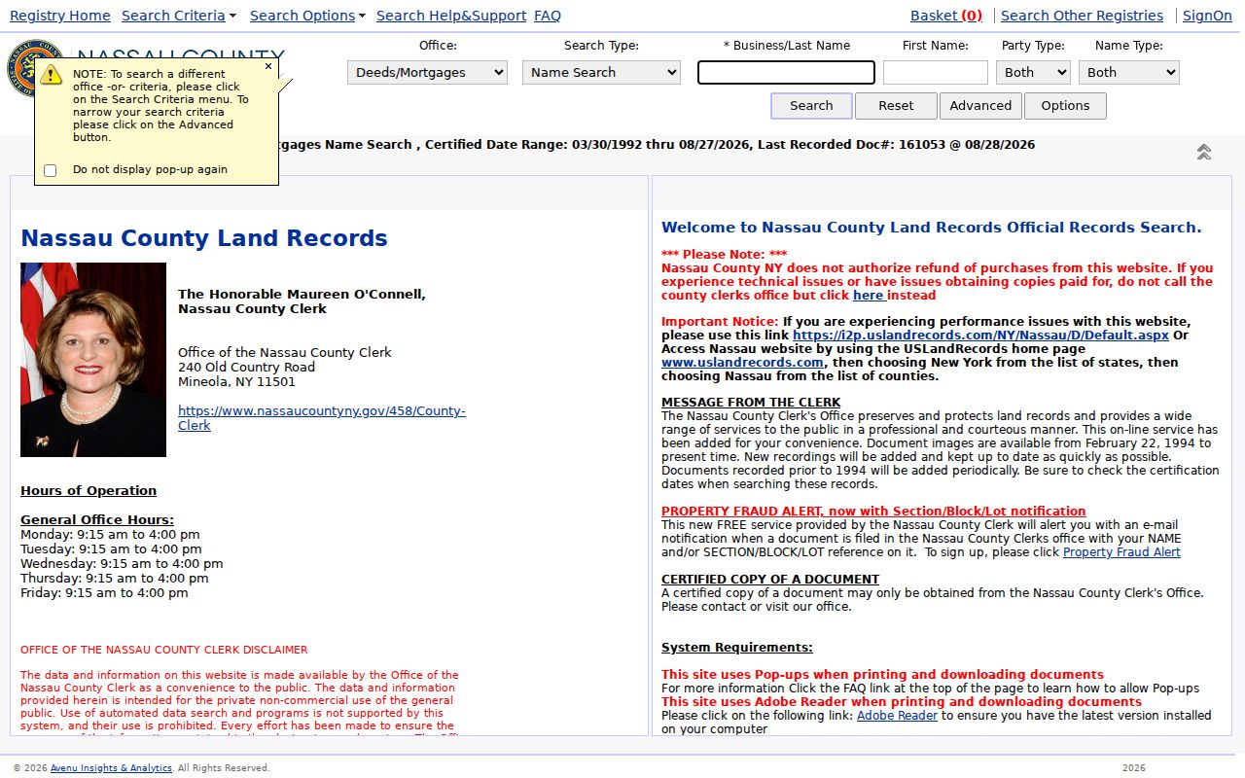Image resolution: width=1245 pixels, height=778 pixels.
Task: Open Advanced search options
Action: (980, 106)
